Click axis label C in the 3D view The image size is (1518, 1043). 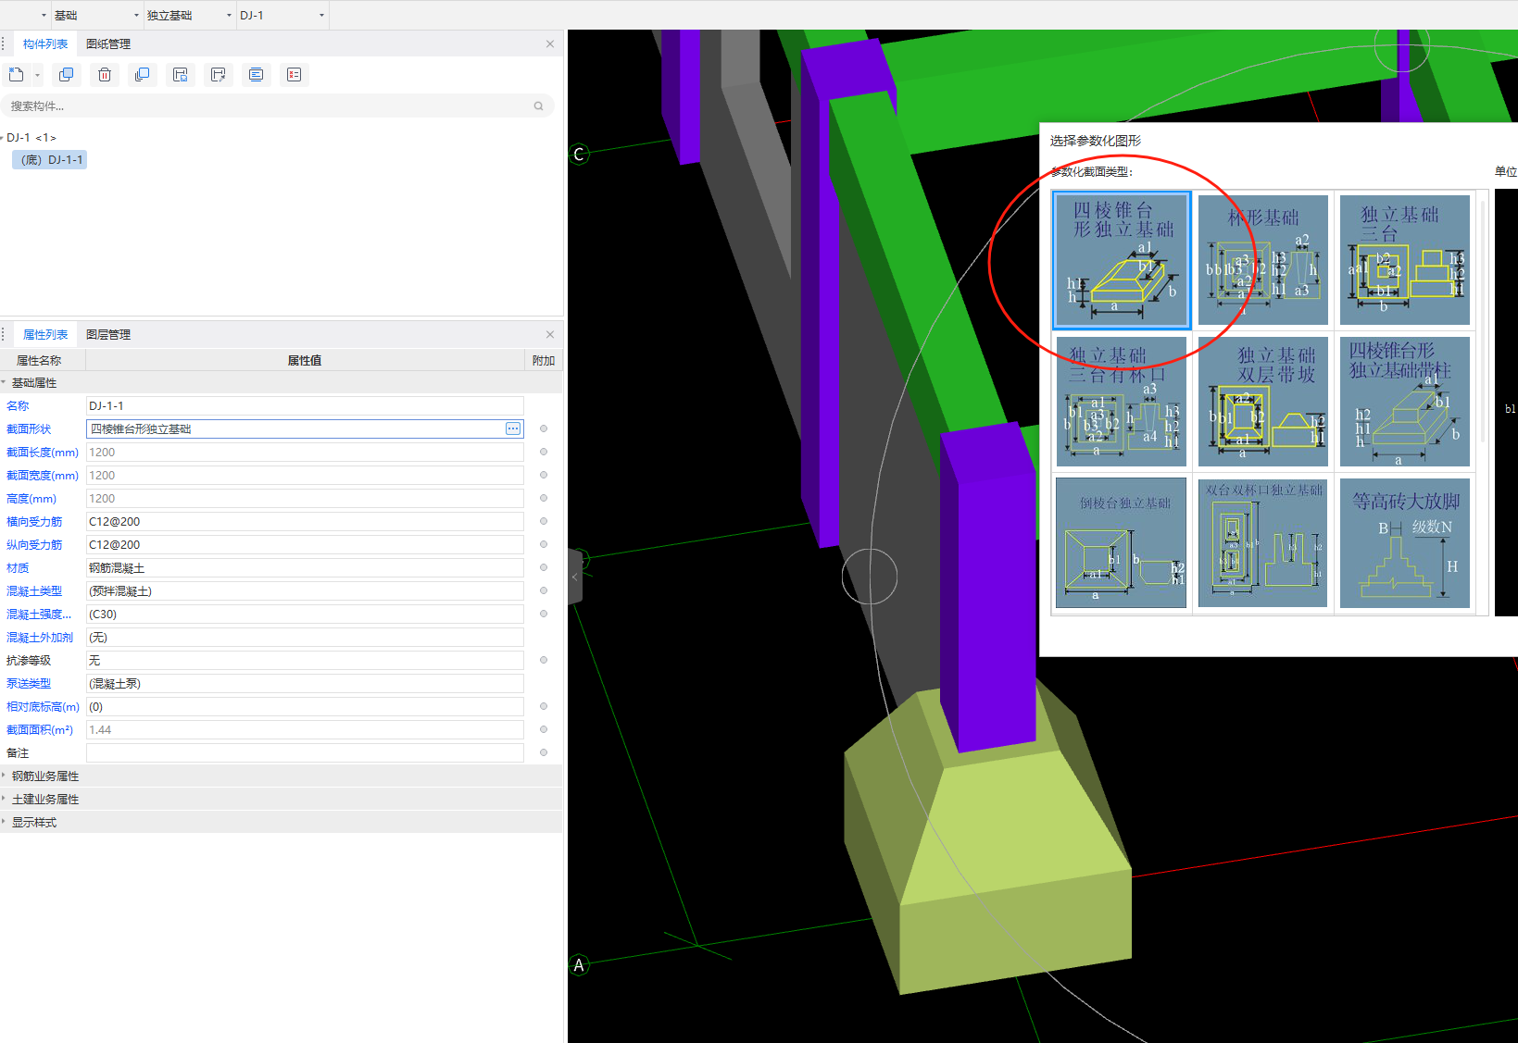[x=579, y=154]
